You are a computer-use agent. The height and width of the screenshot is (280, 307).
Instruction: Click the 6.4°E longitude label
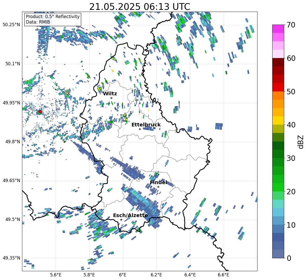pos(190,275)
